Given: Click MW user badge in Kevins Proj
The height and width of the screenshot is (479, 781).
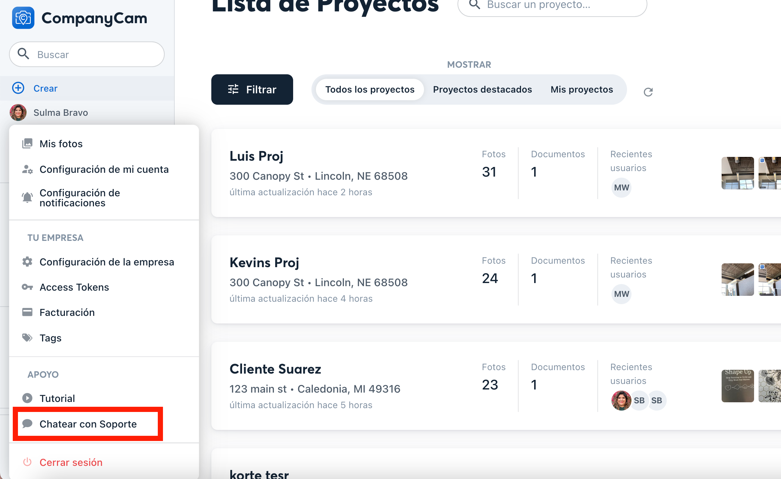Looking at the screenshot, I should (621, 294).
